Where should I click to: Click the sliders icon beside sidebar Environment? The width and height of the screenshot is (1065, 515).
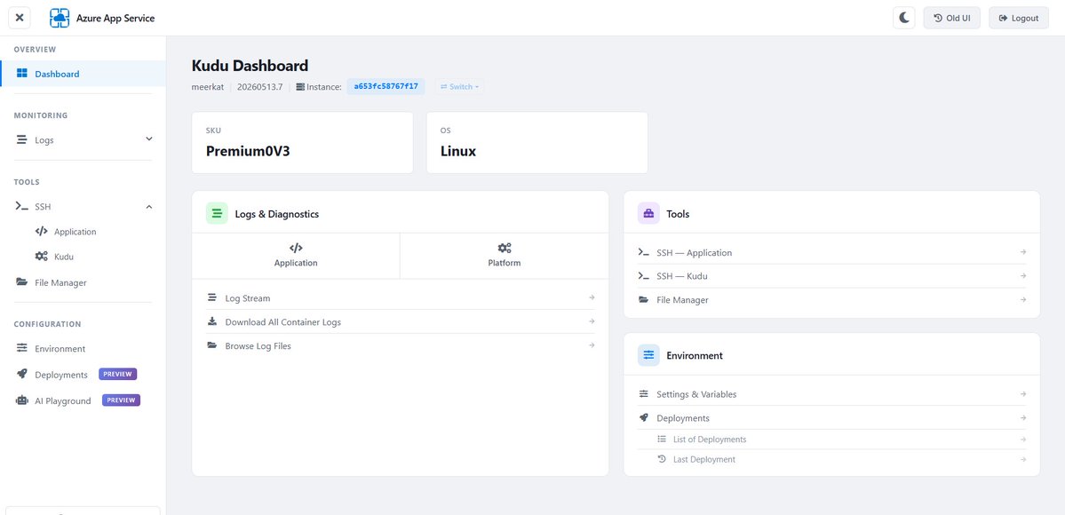[x=21, y=348]
